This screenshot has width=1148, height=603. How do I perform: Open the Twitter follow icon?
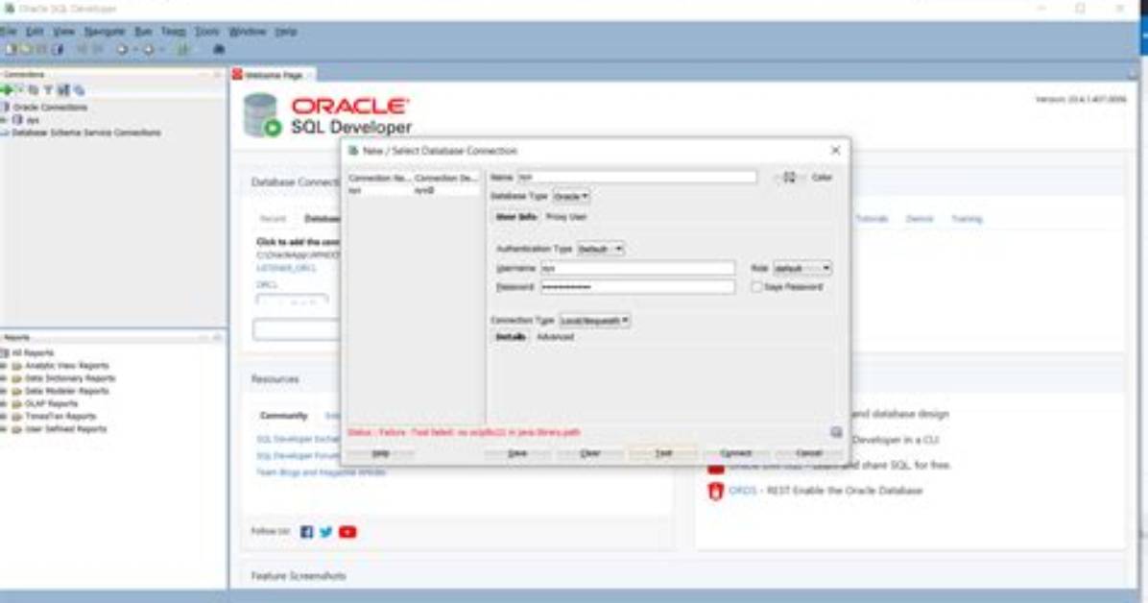point(325,532)
